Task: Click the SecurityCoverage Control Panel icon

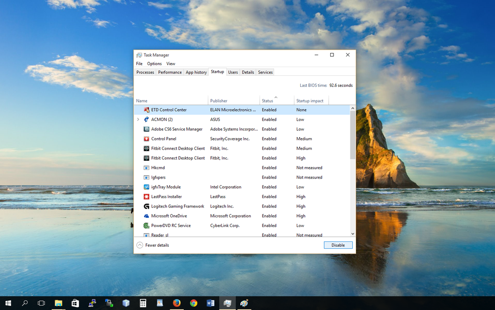Action: (x=146, y=139)
